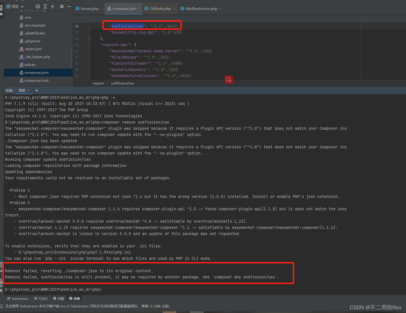406x313 pixels.
Task: Click the collapse all icon in project panel
Action: 53,6
